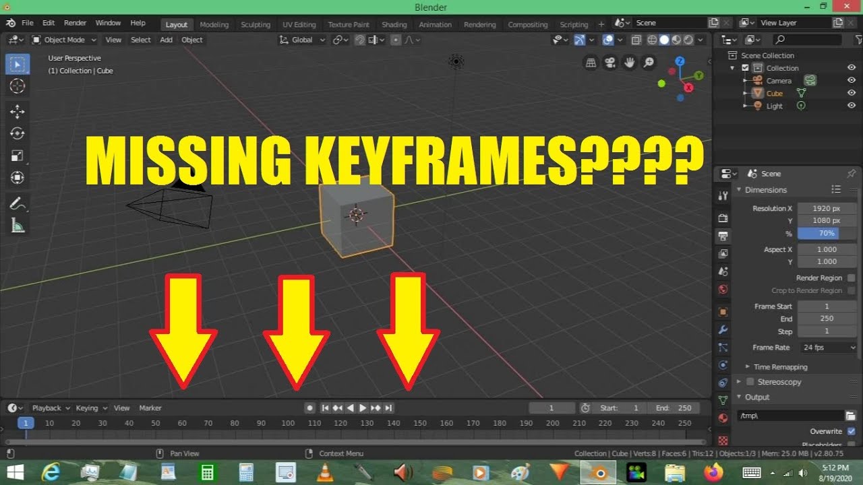Switch to the Shading workspace tab

394,24
